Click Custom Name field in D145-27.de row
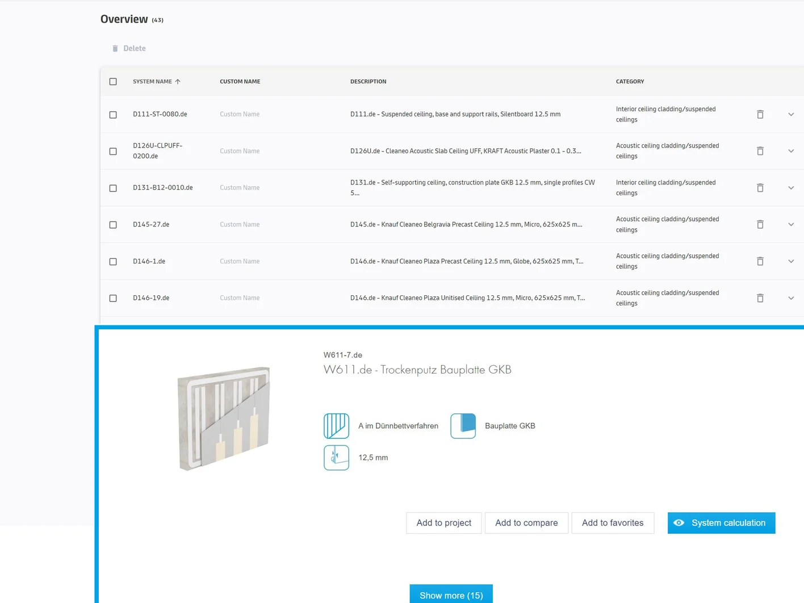This screenshot has height=603, width=804. coord(240,224)
